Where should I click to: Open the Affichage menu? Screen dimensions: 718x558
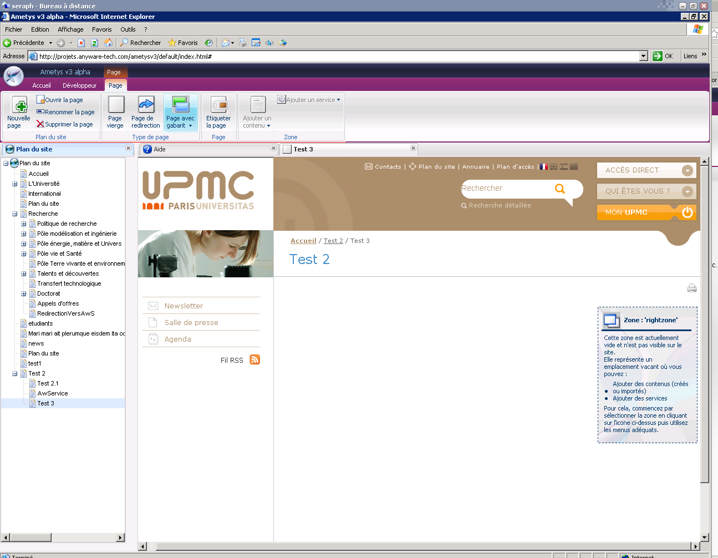coord(70,29)
